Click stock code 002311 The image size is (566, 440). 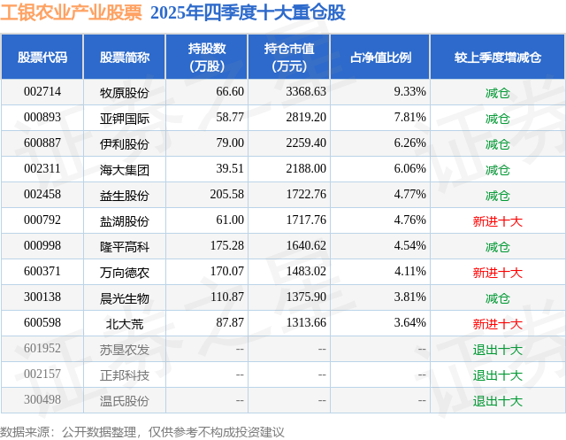pos(42,169)
